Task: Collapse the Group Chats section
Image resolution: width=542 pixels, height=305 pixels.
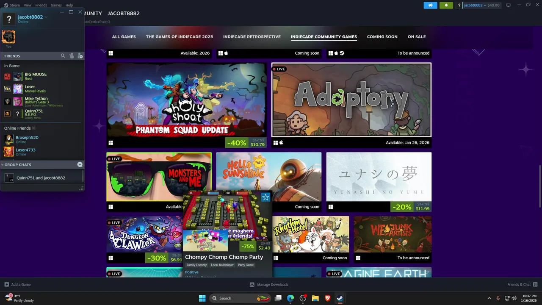Action: (x=2, y=165)
